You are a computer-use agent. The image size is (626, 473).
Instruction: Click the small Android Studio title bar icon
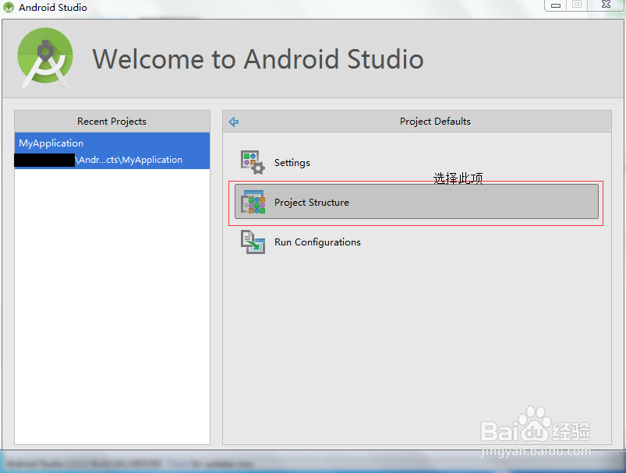[9, 7]
